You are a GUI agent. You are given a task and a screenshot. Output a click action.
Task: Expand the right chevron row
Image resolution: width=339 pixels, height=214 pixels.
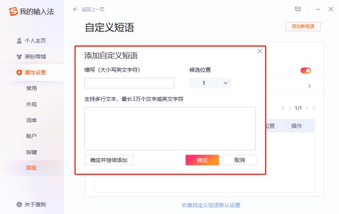point(309,86)
